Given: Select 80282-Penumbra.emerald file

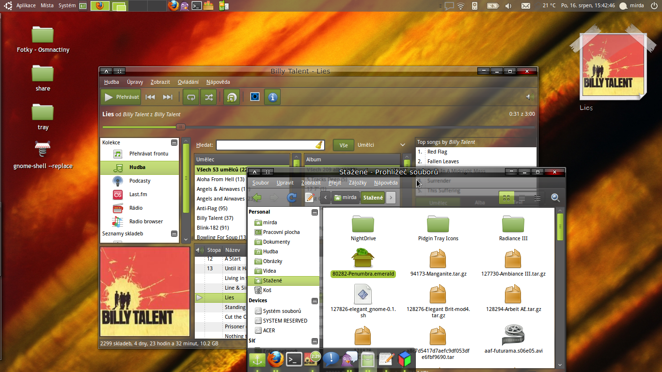Looking at the screenshot, I should [363, 263].
